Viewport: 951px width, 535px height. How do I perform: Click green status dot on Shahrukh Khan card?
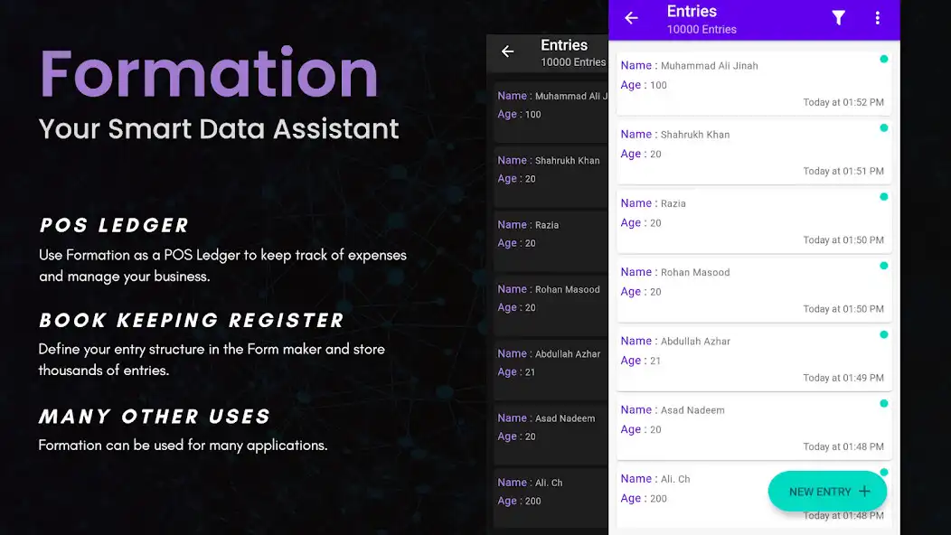[884, 128]
